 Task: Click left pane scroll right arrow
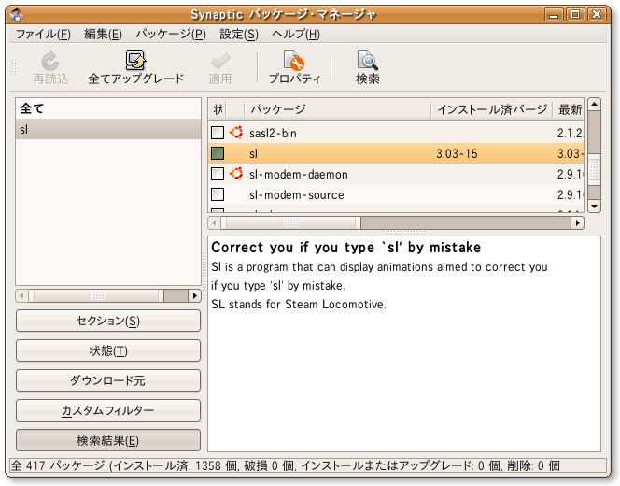coord(194,295)
